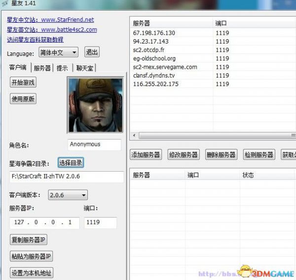Click the 星友 app icon in title bar

(5, 5)
